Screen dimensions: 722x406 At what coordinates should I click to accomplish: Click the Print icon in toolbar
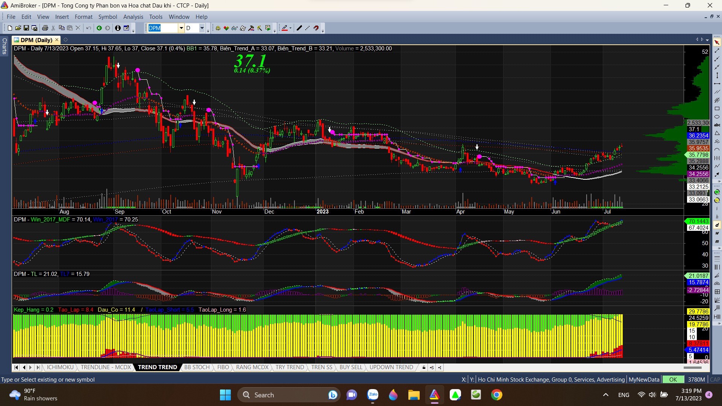(x=45, y=28)
